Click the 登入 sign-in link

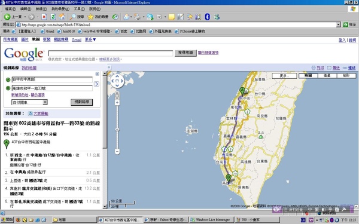(342, 40)
